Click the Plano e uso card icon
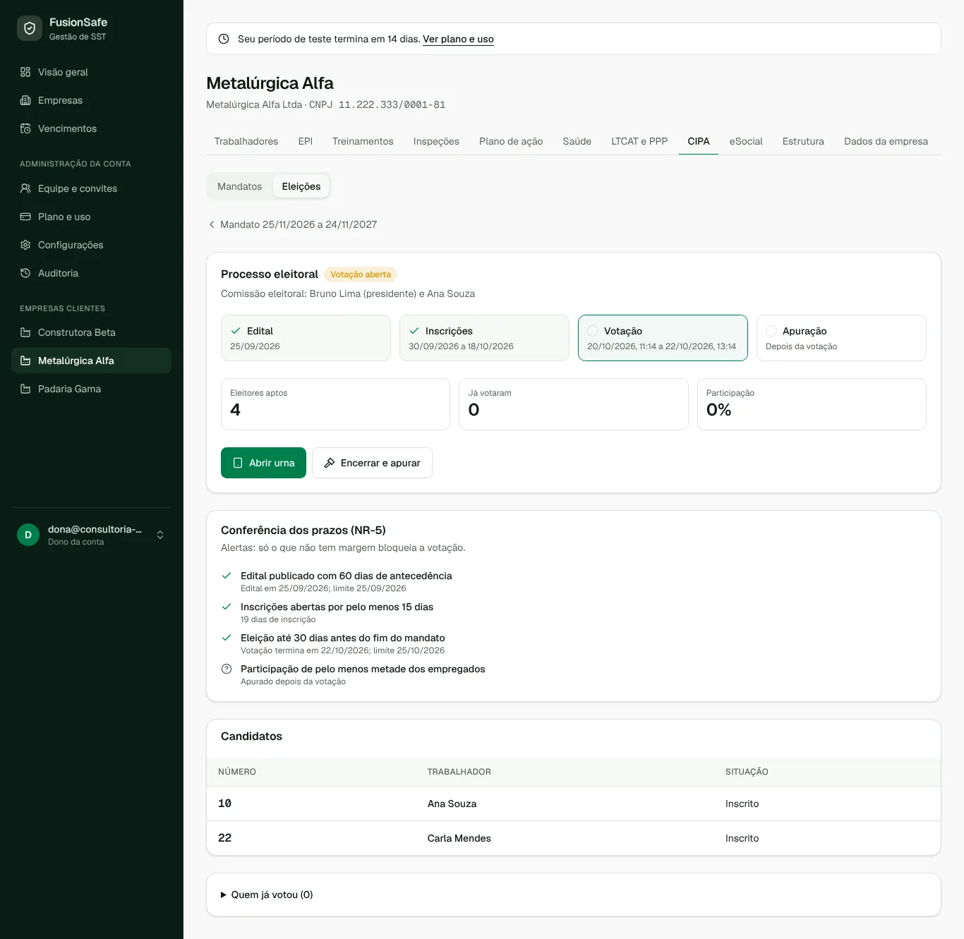Viewport: 964px width, 939px height. tap(25, 217)
